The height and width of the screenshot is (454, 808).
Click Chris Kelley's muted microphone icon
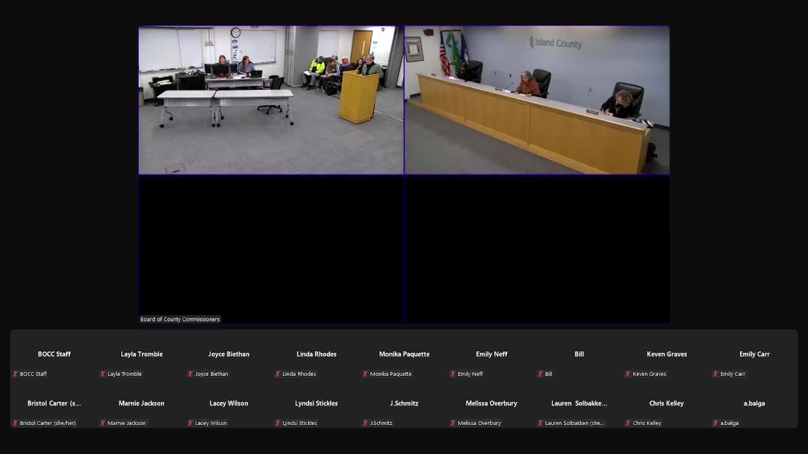627,423
